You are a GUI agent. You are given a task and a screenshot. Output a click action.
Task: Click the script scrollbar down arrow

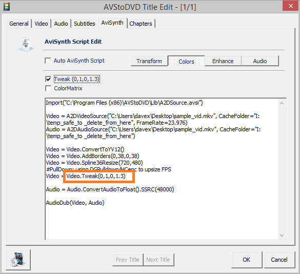tap(282, 236)
